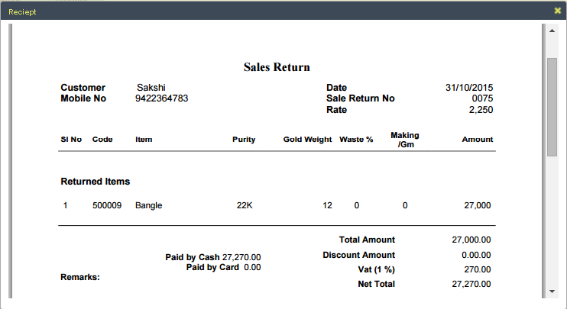This screenshot has width=567, height=309.
Task: Click the scrollbar down arrow
Action: pos(552,291)
